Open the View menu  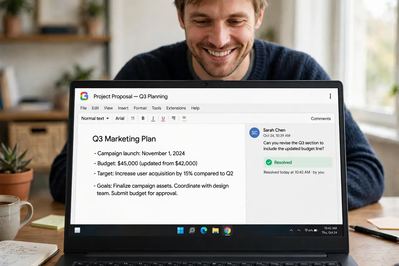point(108,108)
